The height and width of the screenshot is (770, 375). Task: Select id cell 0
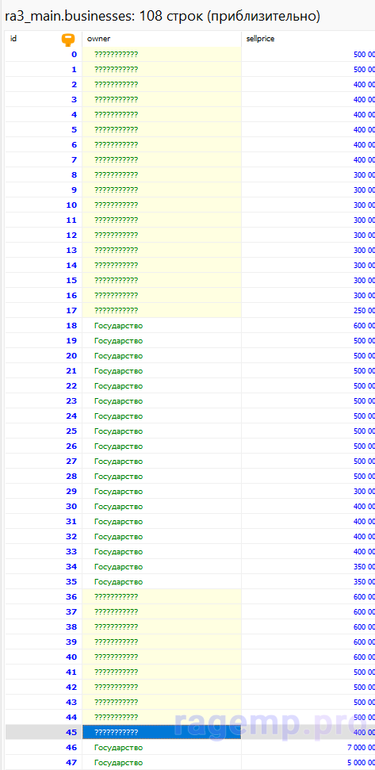click(44, 55)
